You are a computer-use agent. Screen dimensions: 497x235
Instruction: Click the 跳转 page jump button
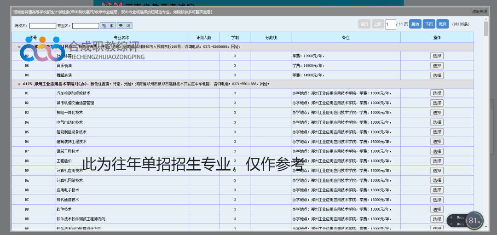pos(415,24)
